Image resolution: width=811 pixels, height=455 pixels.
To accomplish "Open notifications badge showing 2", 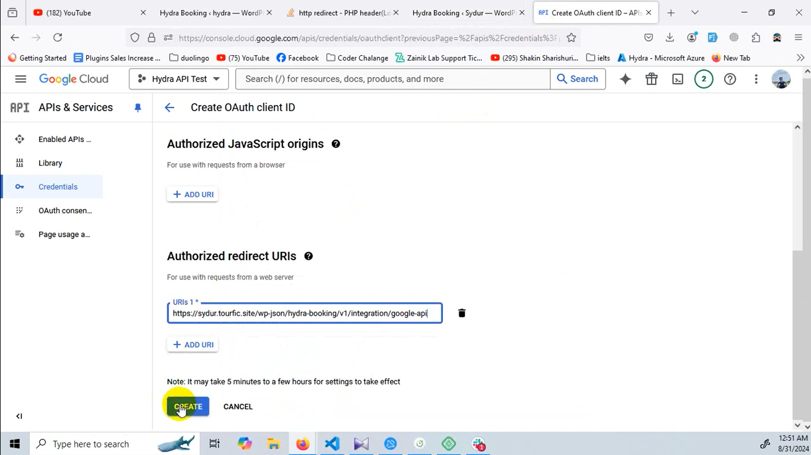I will click(x=703, y=79).
